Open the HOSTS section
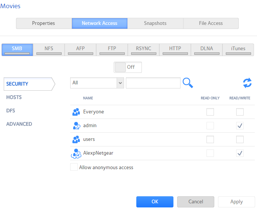The width and height of the screenshot is (257, 213). click(x=14, y=97)
